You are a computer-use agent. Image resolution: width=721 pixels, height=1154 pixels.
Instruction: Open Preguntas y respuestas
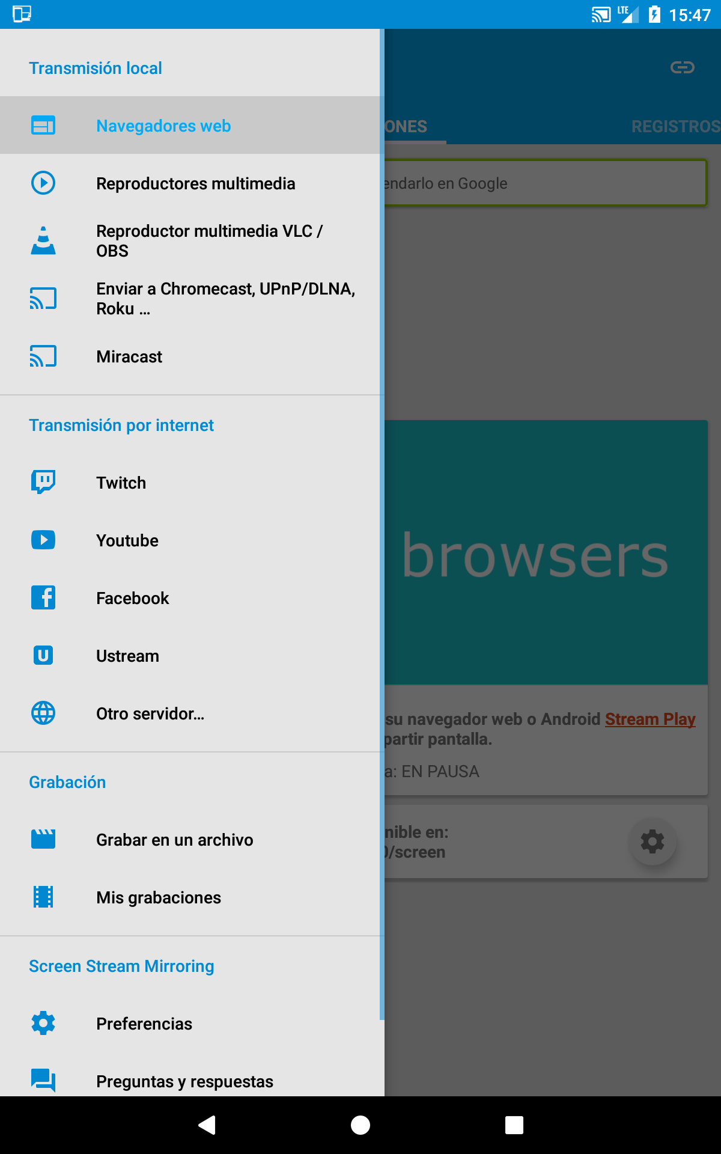coord(192,1081)
